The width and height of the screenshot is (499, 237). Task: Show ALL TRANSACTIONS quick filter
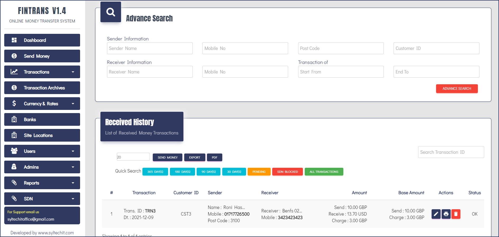[x=324, y=172]
